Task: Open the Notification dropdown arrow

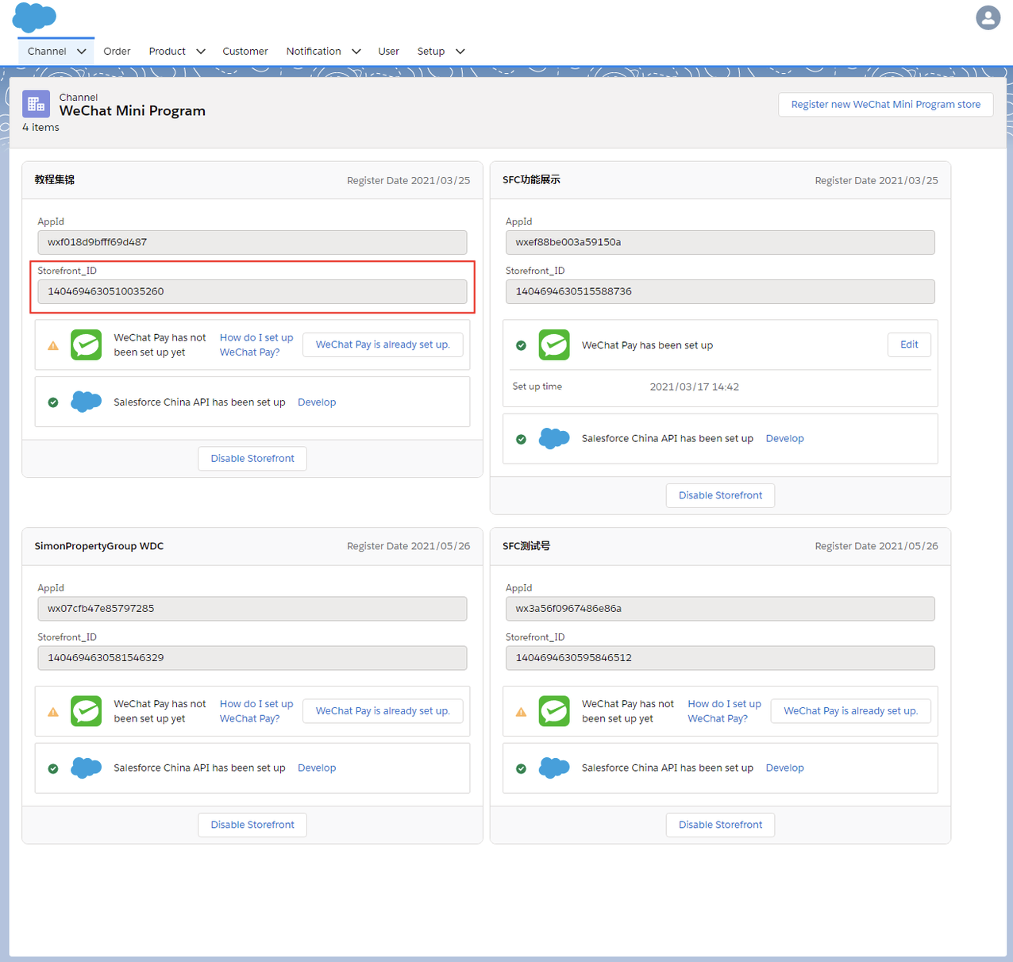Action: click(356, 52)
